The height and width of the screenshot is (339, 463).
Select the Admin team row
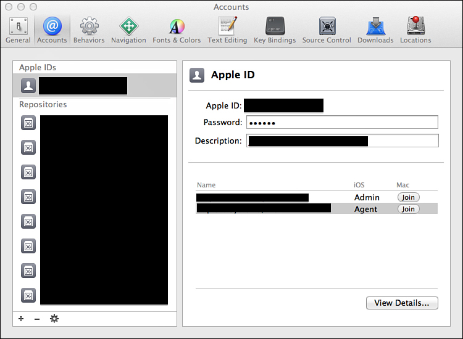pyautogui.click(x=317, y=197)
